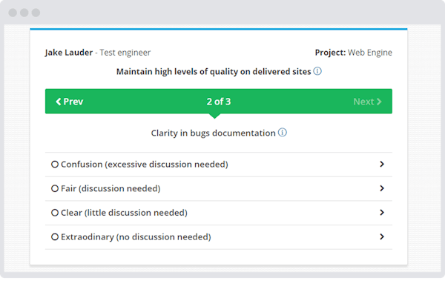Choose the Fair (discussion needed) radio option

coord(55,188)
